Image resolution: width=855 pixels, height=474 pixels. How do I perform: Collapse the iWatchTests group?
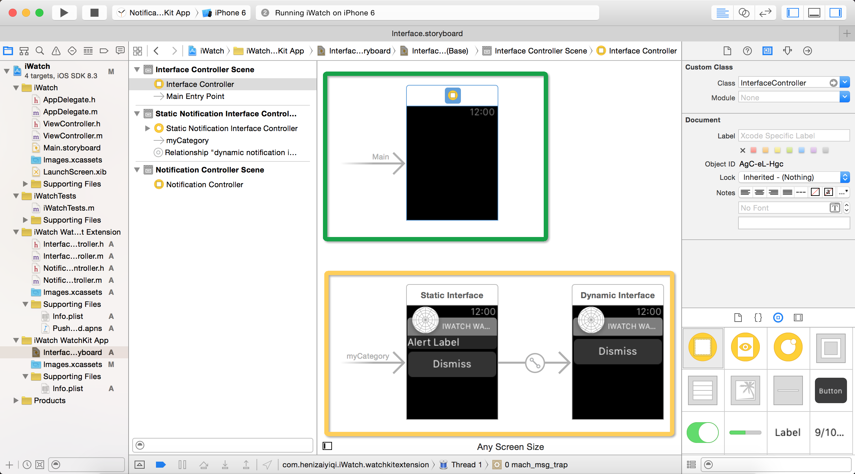click(x=16, y=196)
